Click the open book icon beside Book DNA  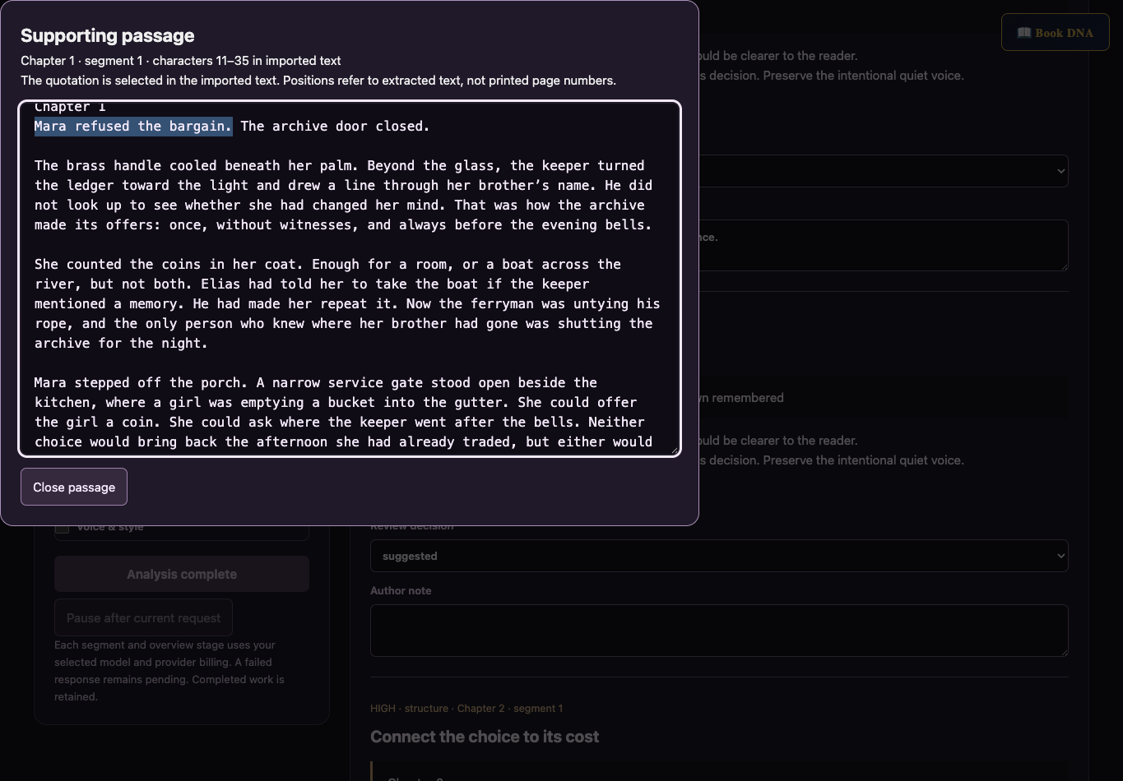pyautogui.click(x=1023, y=33)
